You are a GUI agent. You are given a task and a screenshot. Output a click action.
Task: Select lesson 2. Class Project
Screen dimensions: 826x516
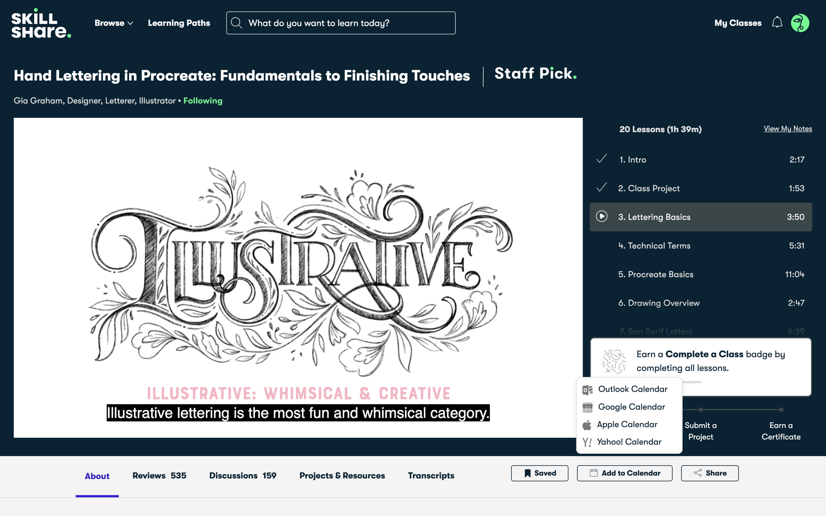(701, 188)
